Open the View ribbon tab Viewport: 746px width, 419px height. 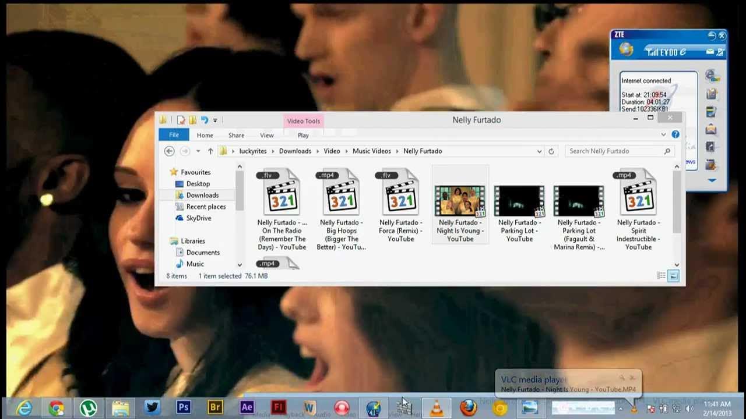(266, 135)
